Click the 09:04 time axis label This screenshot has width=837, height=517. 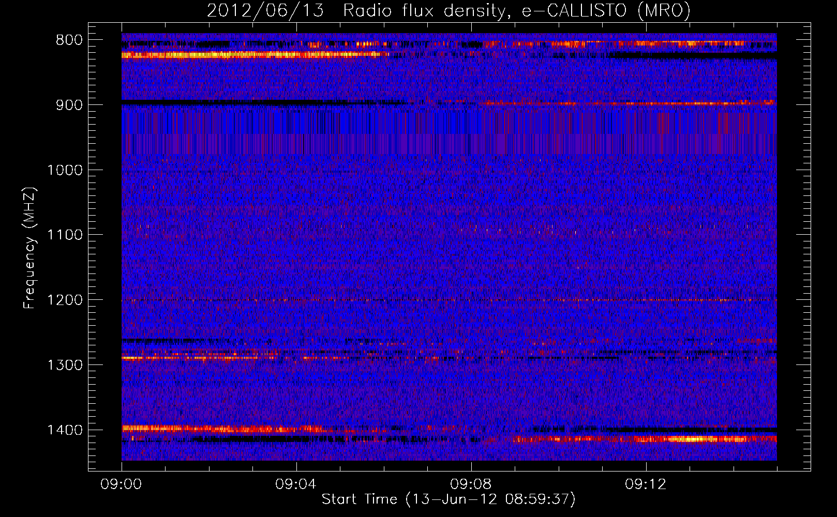pyautogui.click(x=296, y=484)
